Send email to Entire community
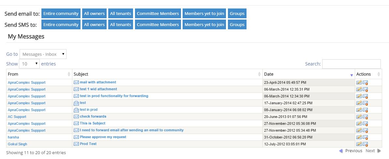This screenshot has width=389, height=159. point(61,13)
